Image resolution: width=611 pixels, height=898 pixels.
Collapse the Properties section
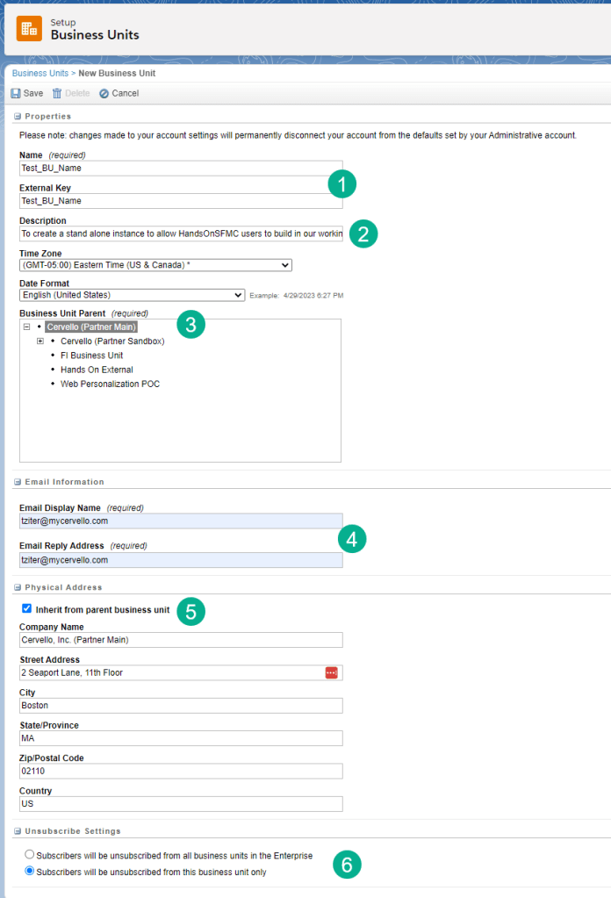pyautogui.click(x=18, y=116)
